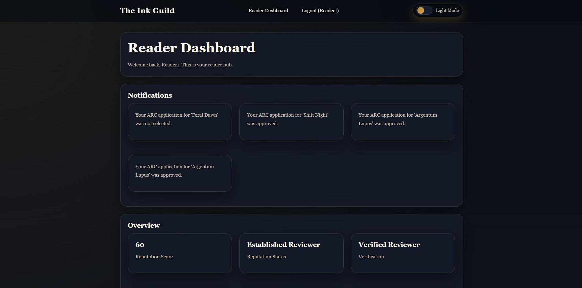
Task: Click the Established Reviewer status card
Action: point(291,253)
